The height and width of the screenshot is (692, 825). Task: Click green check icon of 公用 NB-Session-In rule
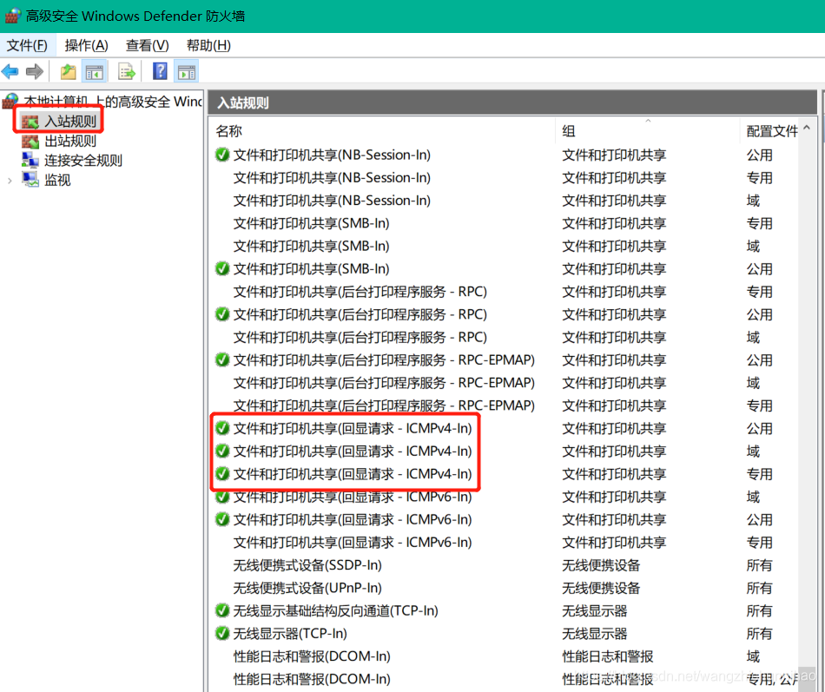222,155
